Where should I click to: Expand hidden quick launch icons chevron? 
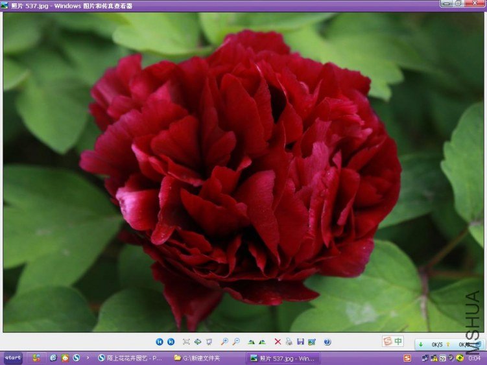88,357
